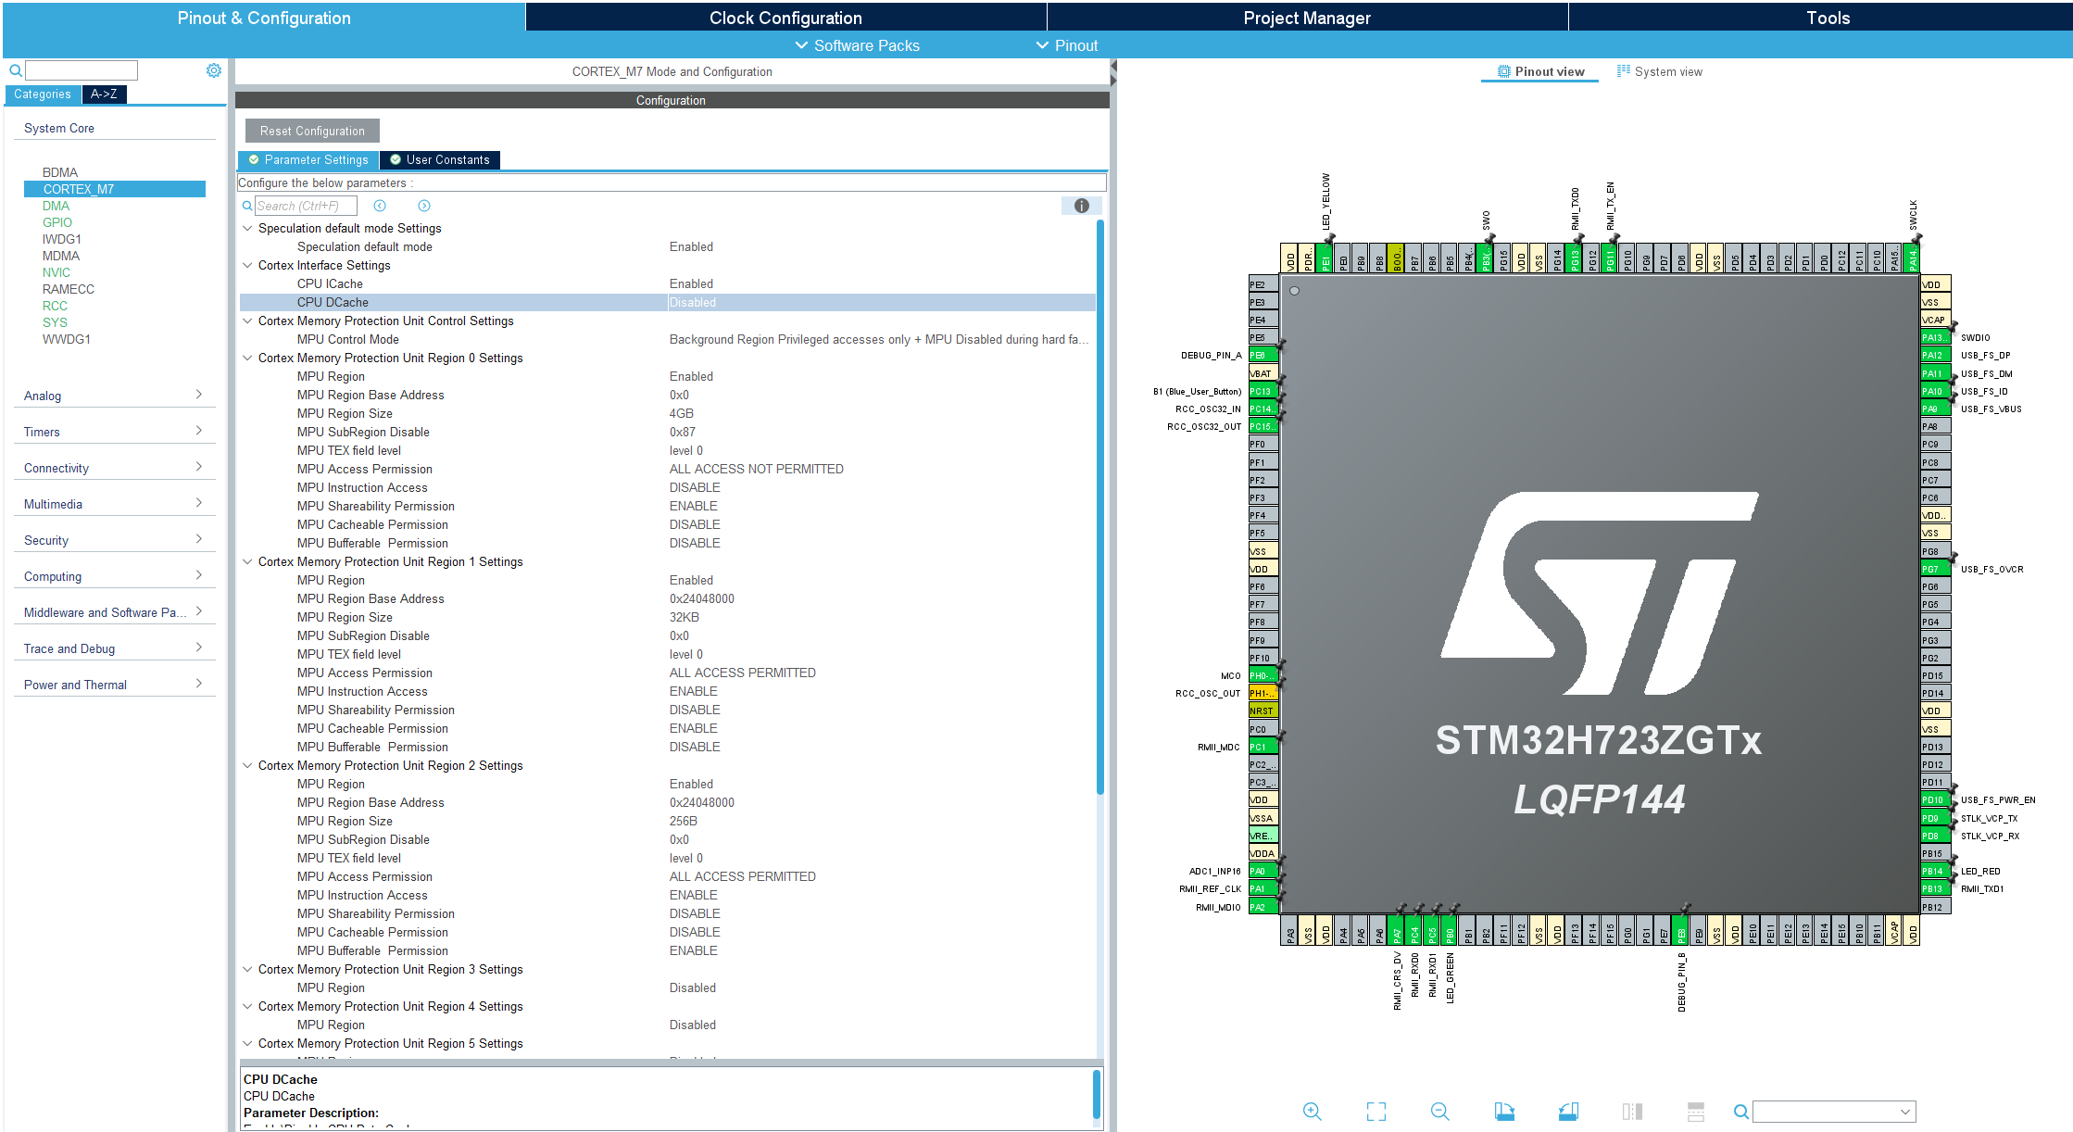Collapse Cortex Interface Settings section
2073x1132 pixels.
coord(247,265)
